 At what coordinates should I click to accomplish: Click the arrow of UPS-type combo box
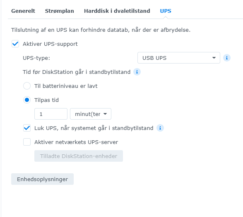(x=214, y=58)
